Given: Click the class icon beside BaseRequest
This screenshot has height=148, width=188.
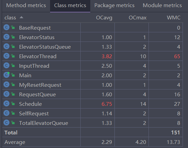Looking at the screenshot, I should pyautogui.click(x=6, y=27).
